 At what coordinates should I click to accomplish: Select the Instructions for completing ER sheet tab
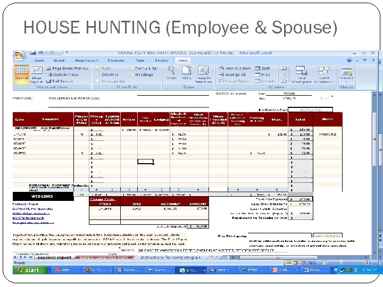click(171, 257)
